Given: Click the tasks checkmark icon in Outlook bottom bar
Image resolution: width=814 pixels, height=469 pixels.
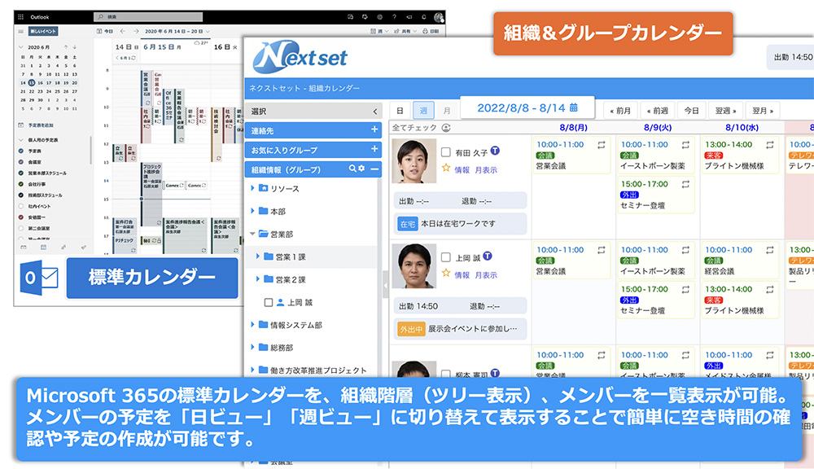Looking at the screenshot, I should point(84,248).
